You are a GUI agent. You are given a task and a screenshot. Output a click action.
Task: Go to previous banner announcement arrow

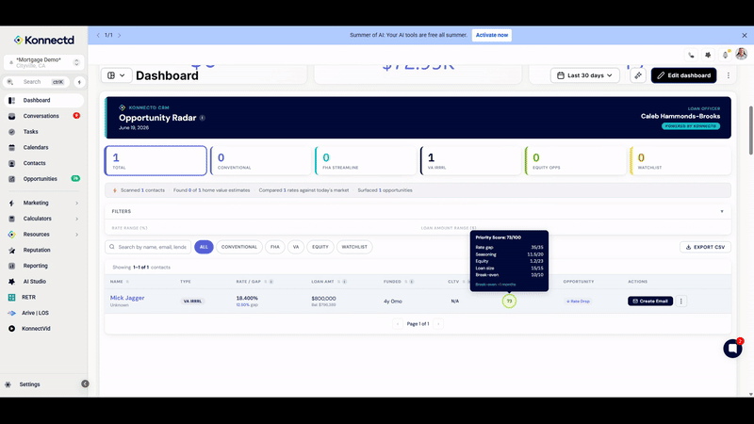click(98, 35)
